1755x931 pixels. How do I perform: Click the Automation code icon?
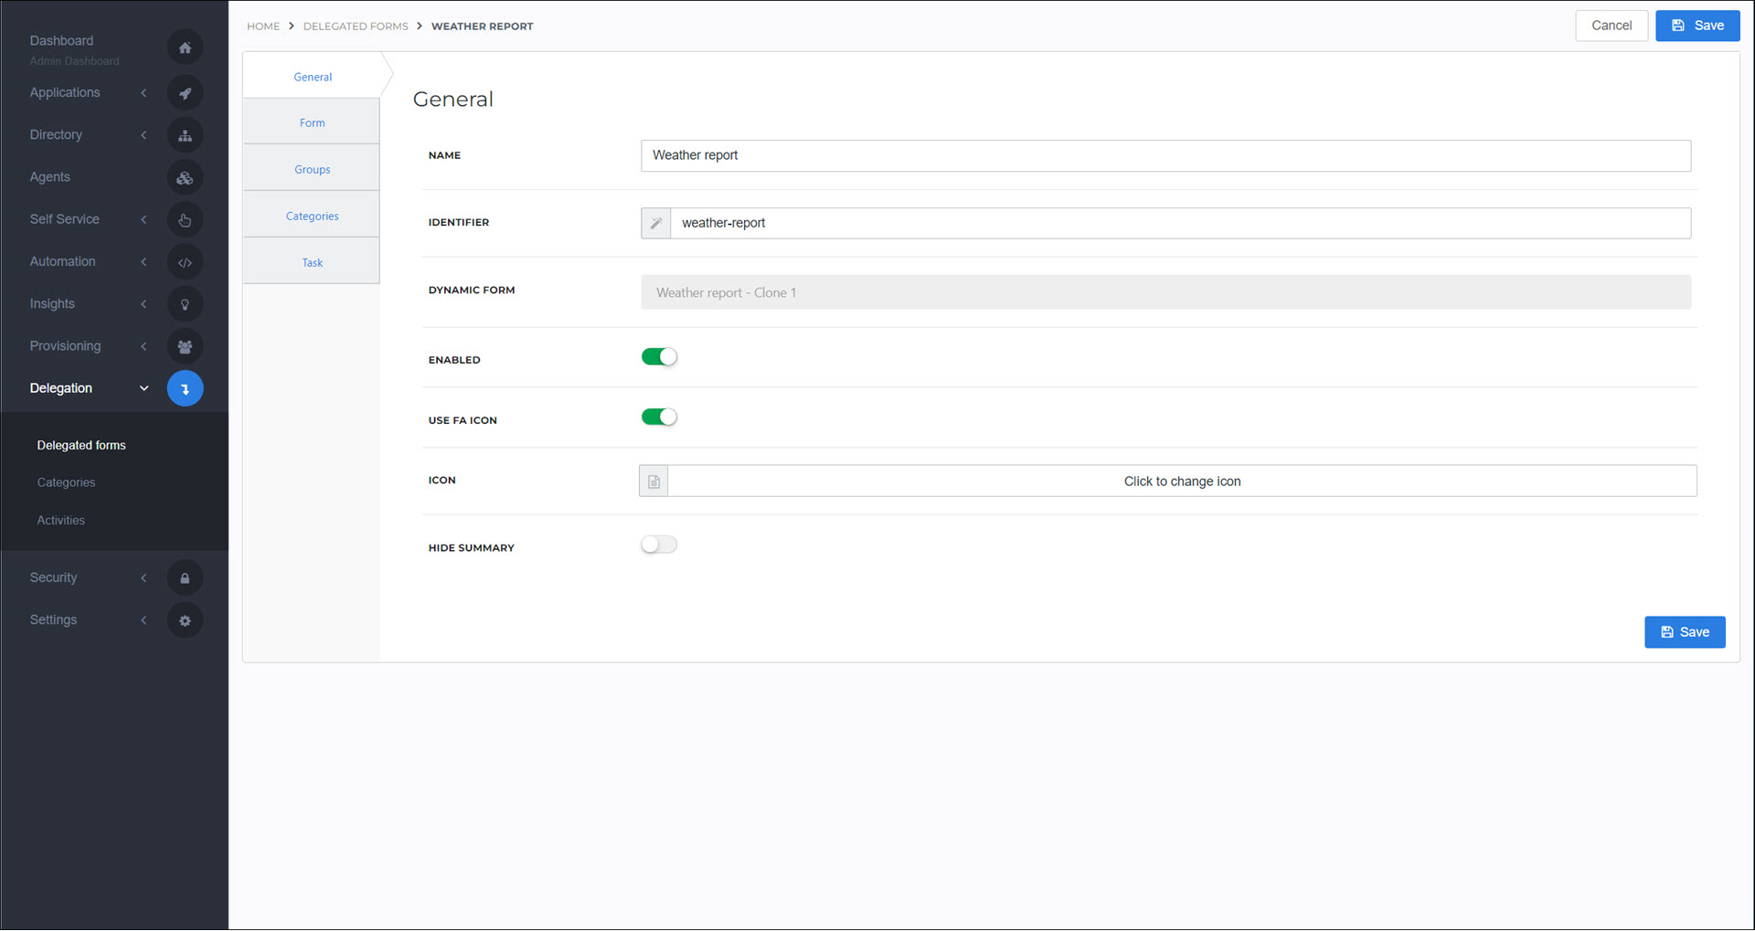[x=185, y=262]
